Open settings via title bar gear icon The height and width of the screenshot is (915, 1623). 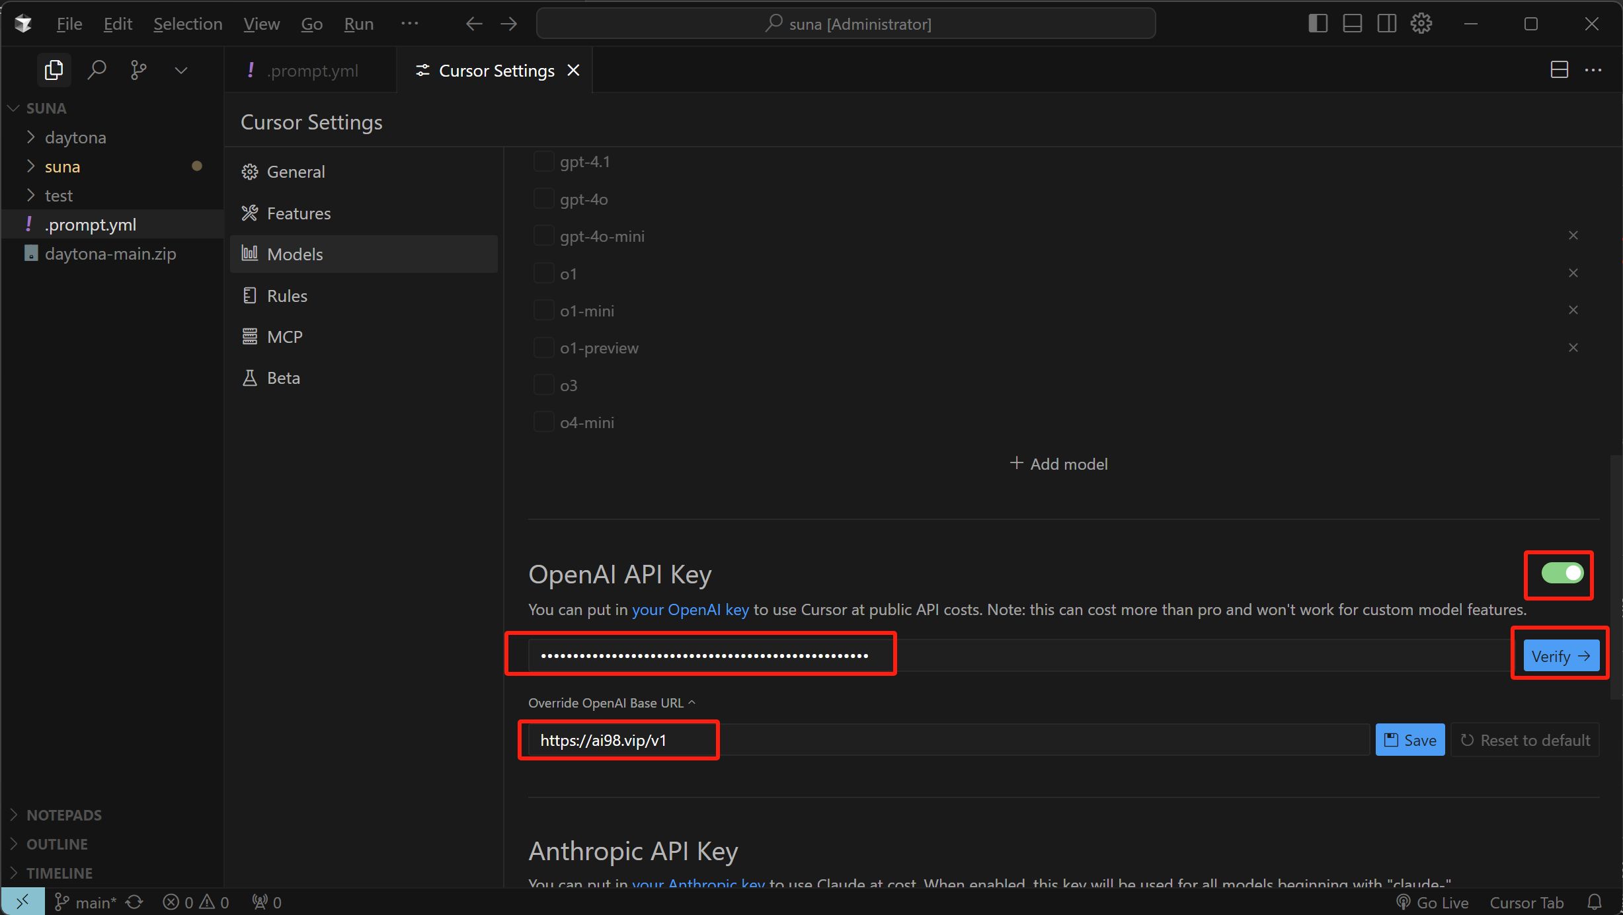1421,24
